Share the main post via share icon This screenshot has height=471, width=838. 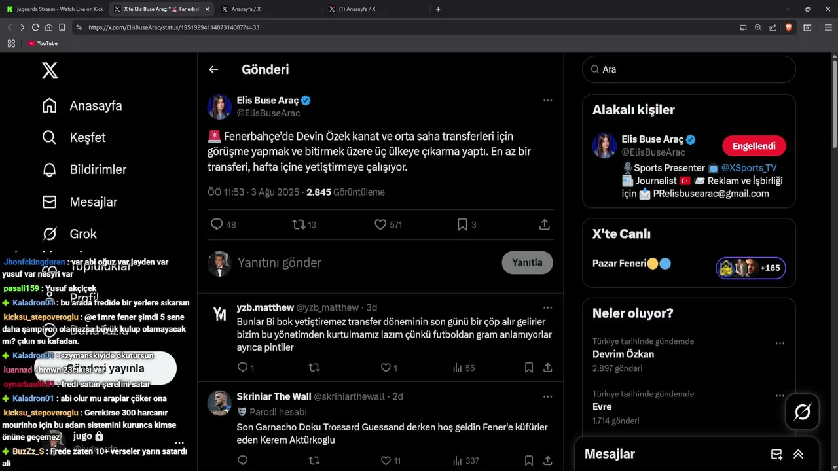544,224
